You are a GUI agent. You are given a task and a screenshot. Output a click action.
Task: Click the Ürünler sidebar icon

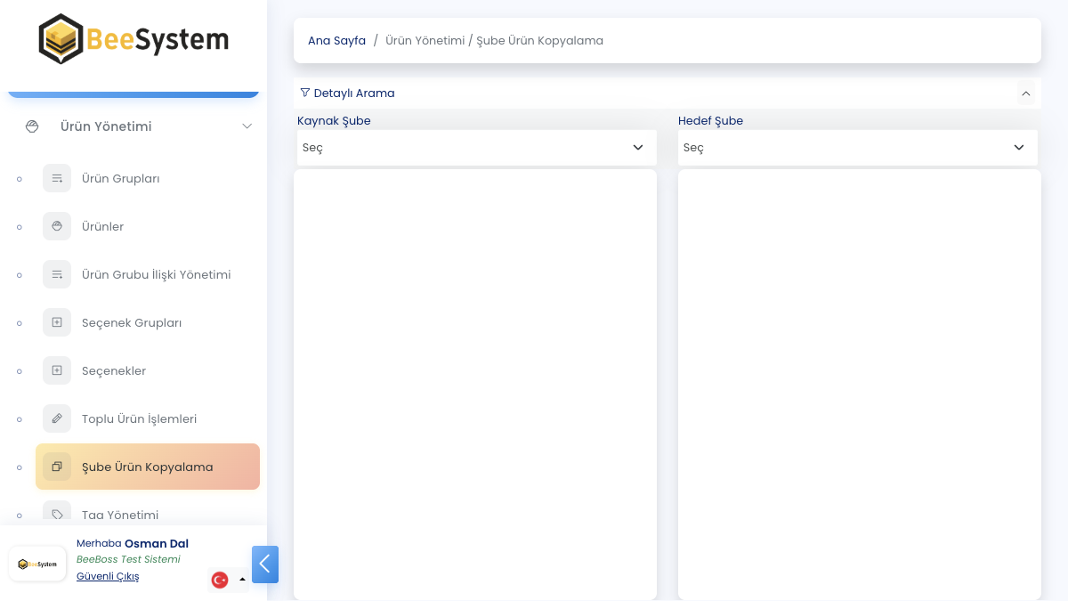tap(57, 226)
